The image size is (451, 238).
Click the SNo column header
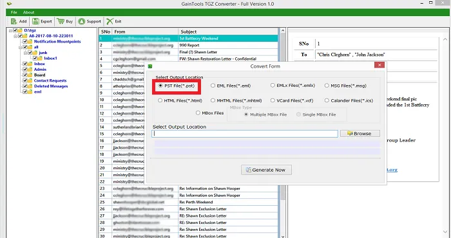[106, 32]
